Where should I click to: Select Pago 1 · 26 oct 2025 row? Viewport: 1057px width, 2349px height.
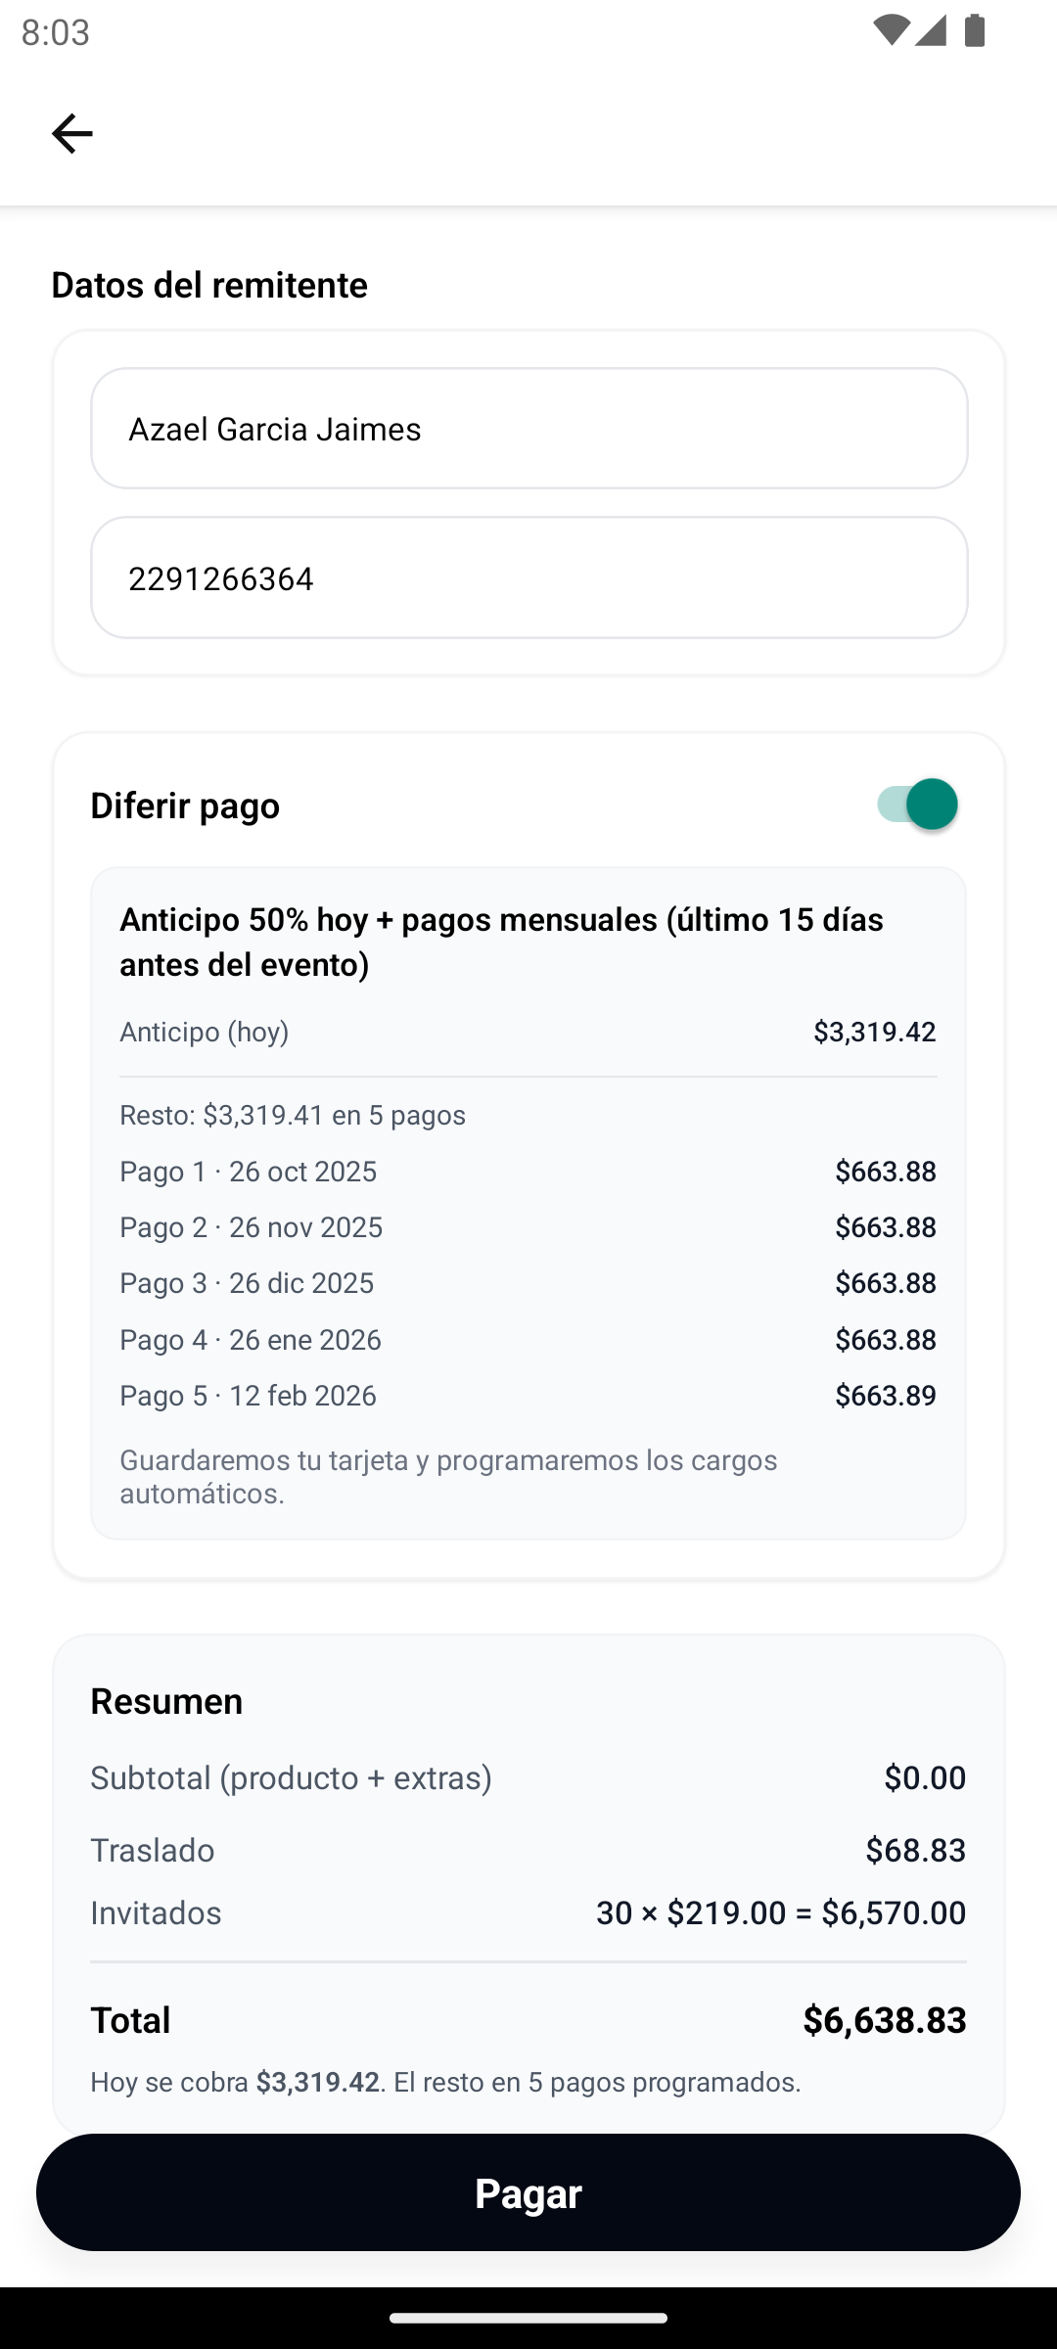click(528, 1172)
